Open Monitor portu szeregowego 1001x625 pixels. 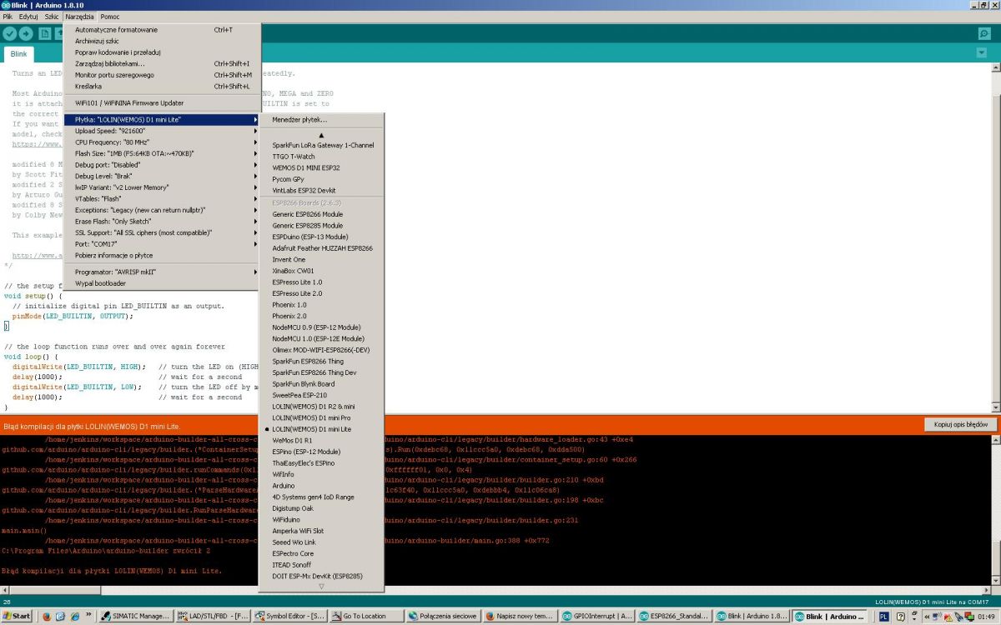pyautogui.click(x=163, y=75)
